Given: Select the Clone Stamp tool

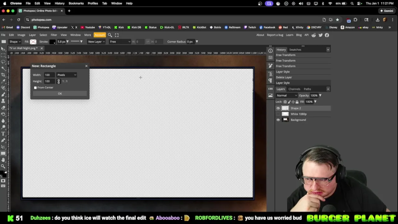Looking at the screenshot, I should point(3,101).
